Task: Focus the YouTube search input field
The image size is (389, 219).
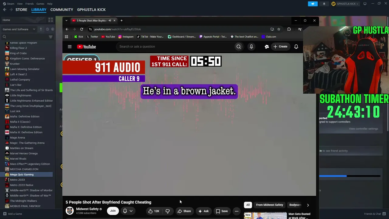Action: point(175,47)
